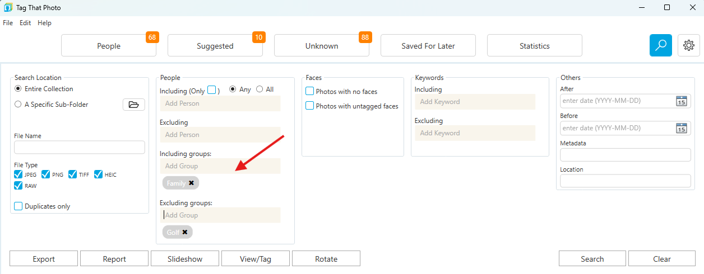Image resolution: width=704 pixels, height=274 pixels.
Task: Click Add Group under Excluding groups
Action: (220, 215)
